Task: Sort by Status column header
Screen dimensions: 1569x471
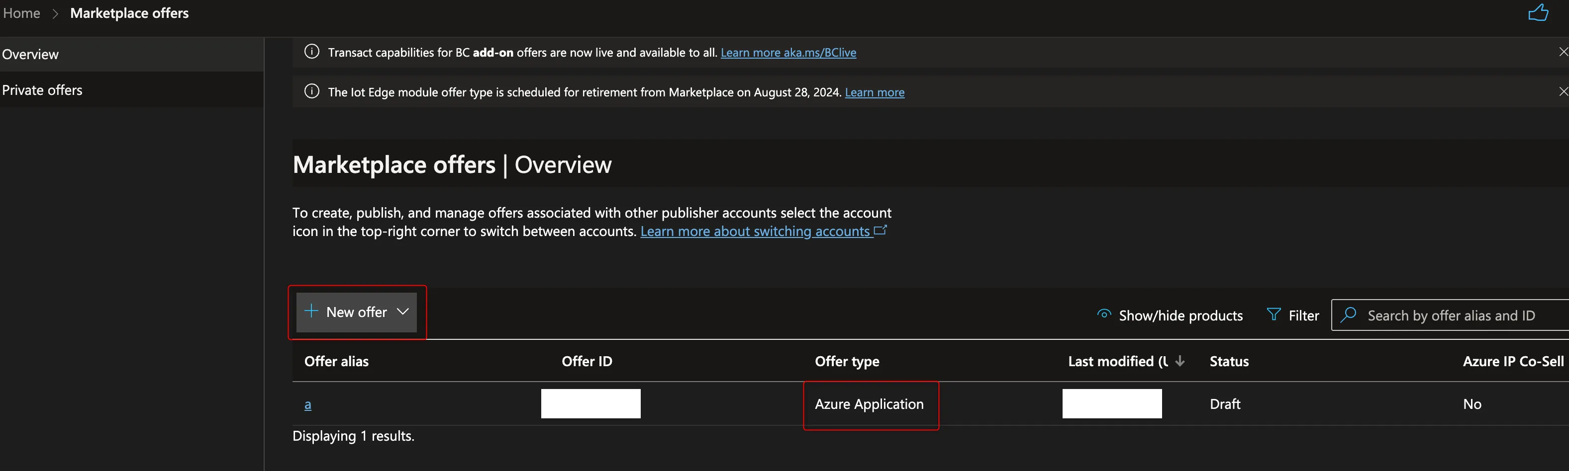Action: click(1229, 362)
